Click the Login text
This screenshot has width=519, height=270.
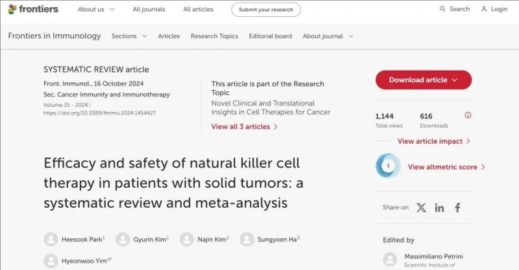(x=499, y=9)
